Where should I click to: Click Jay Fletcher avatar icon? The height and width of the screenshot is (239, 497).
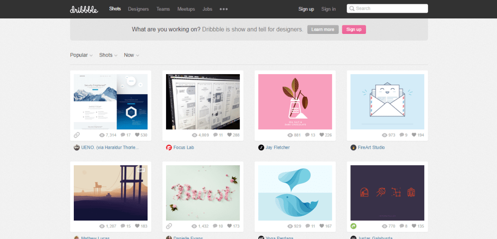261,147
